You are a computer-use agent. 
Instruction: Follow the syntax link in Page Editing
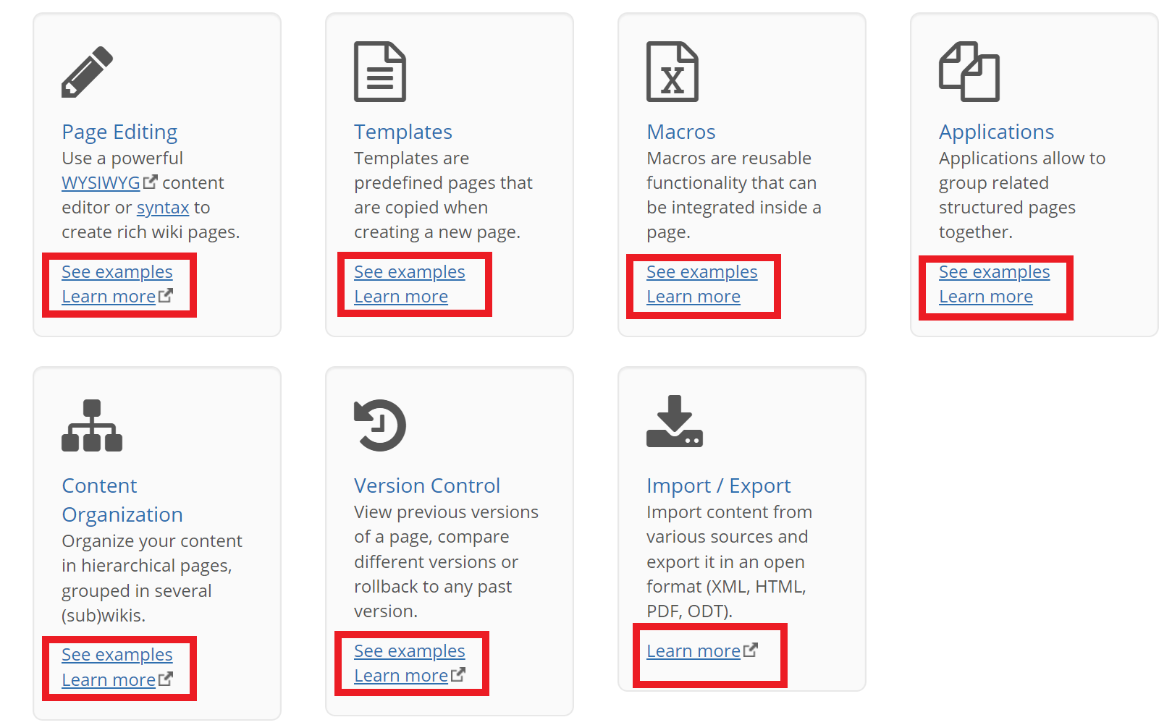click(x=163, y=208)
